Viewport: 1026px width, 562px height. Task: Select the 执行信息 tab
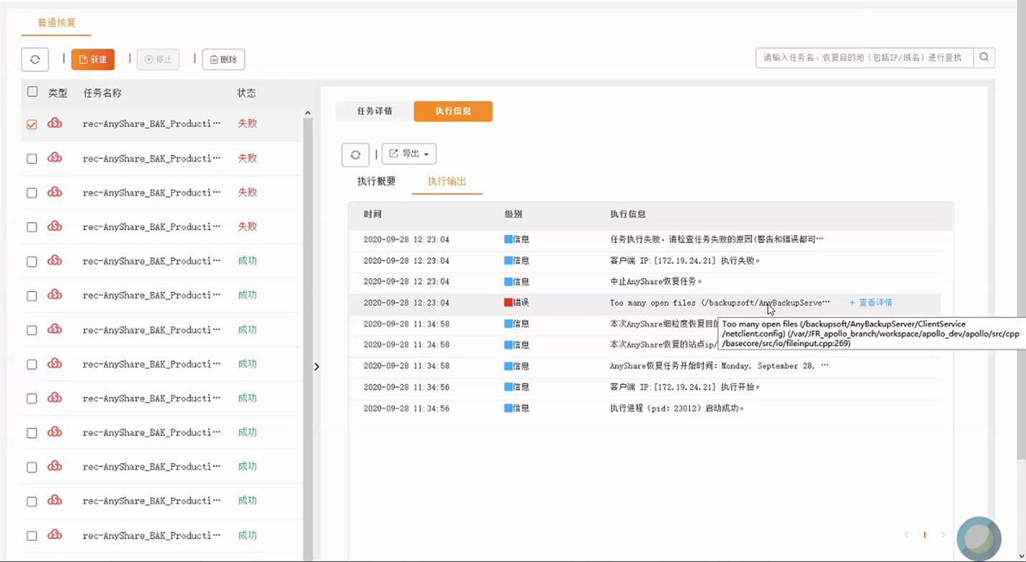point(453,111)
